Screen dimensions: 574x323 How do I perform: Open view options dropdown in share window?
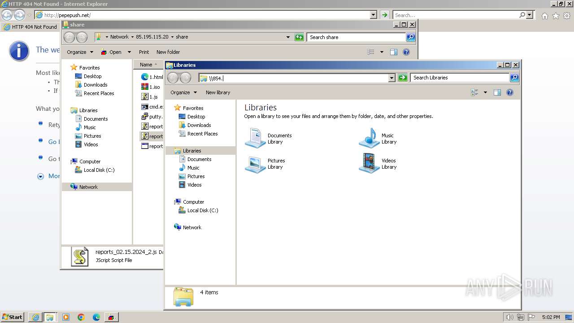[382, 52]
